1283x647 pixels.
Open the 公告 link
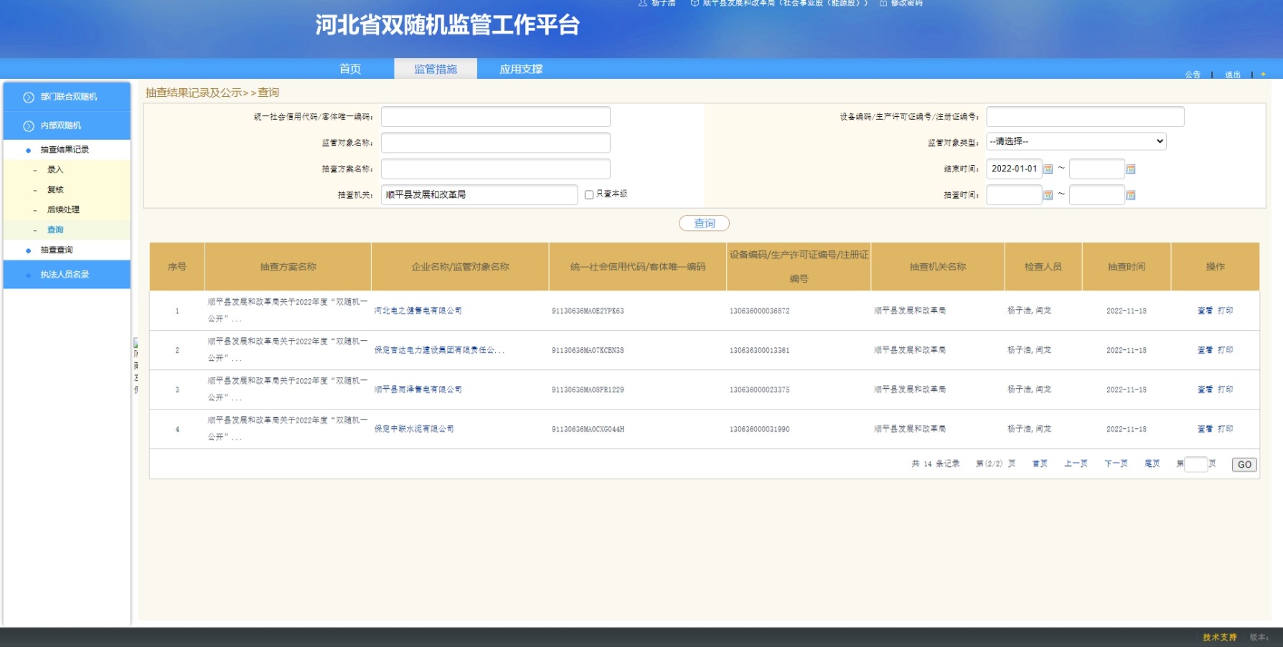pyautogui.click(x=1193, y=75)
